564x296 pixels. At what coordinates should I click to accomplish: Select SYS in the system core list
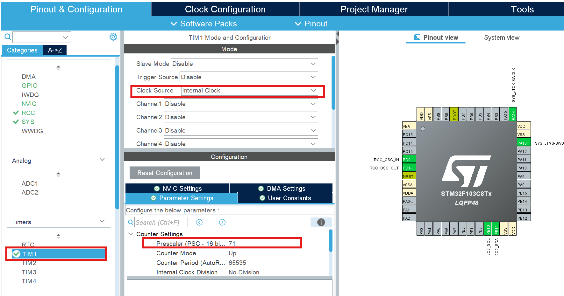[28, 122]
